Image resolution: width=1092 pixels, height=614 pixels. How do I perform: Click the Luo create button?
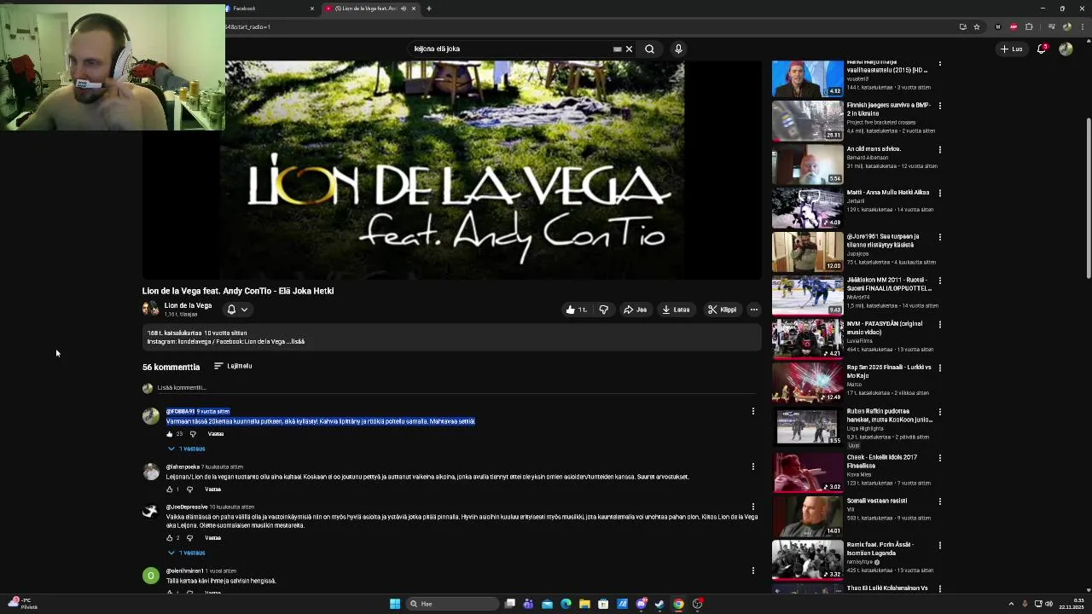1011,49
